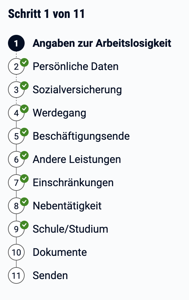Screen dimensions: 189x300
Task: Click green checkmark badge on step 3
Action: click(x=24, y=86)
